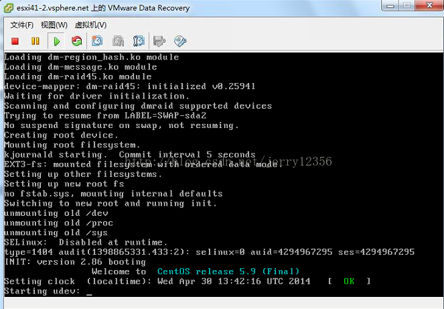Viewport: 444px width, 309px height.
Task: Click 'unmounting old /dev' line
Action: 56,213
